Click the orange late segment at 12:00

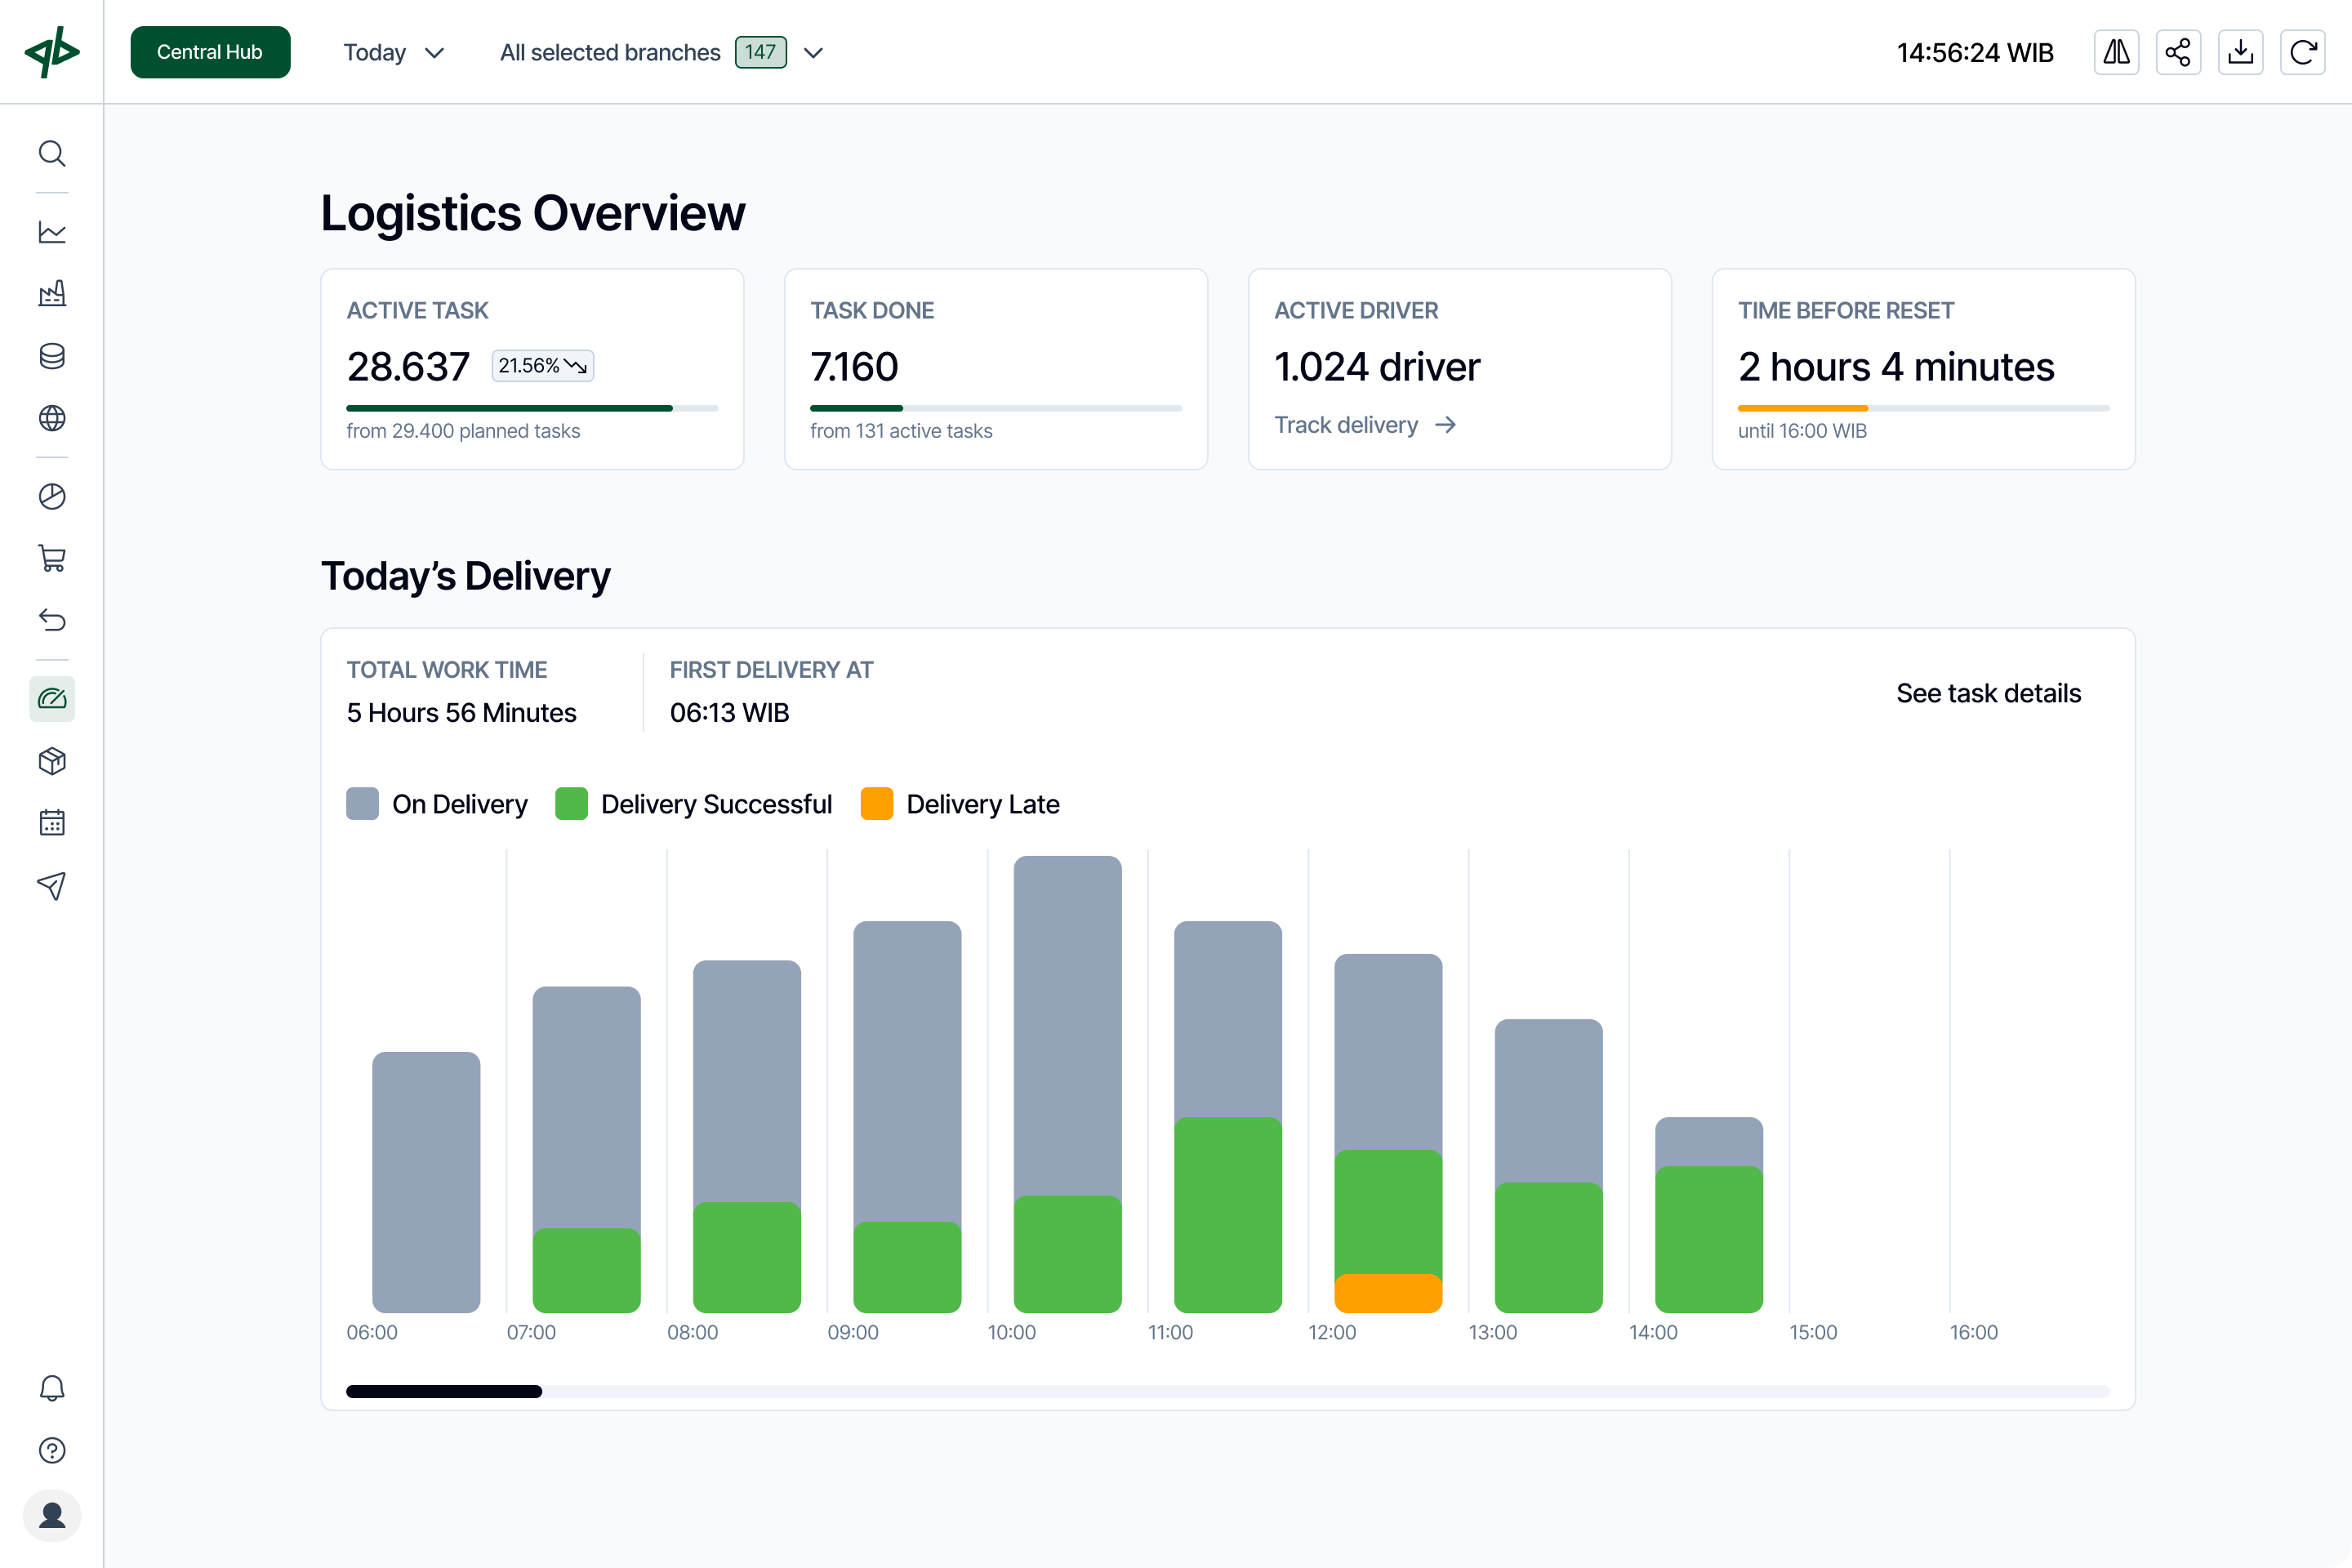[1388, 1293]
